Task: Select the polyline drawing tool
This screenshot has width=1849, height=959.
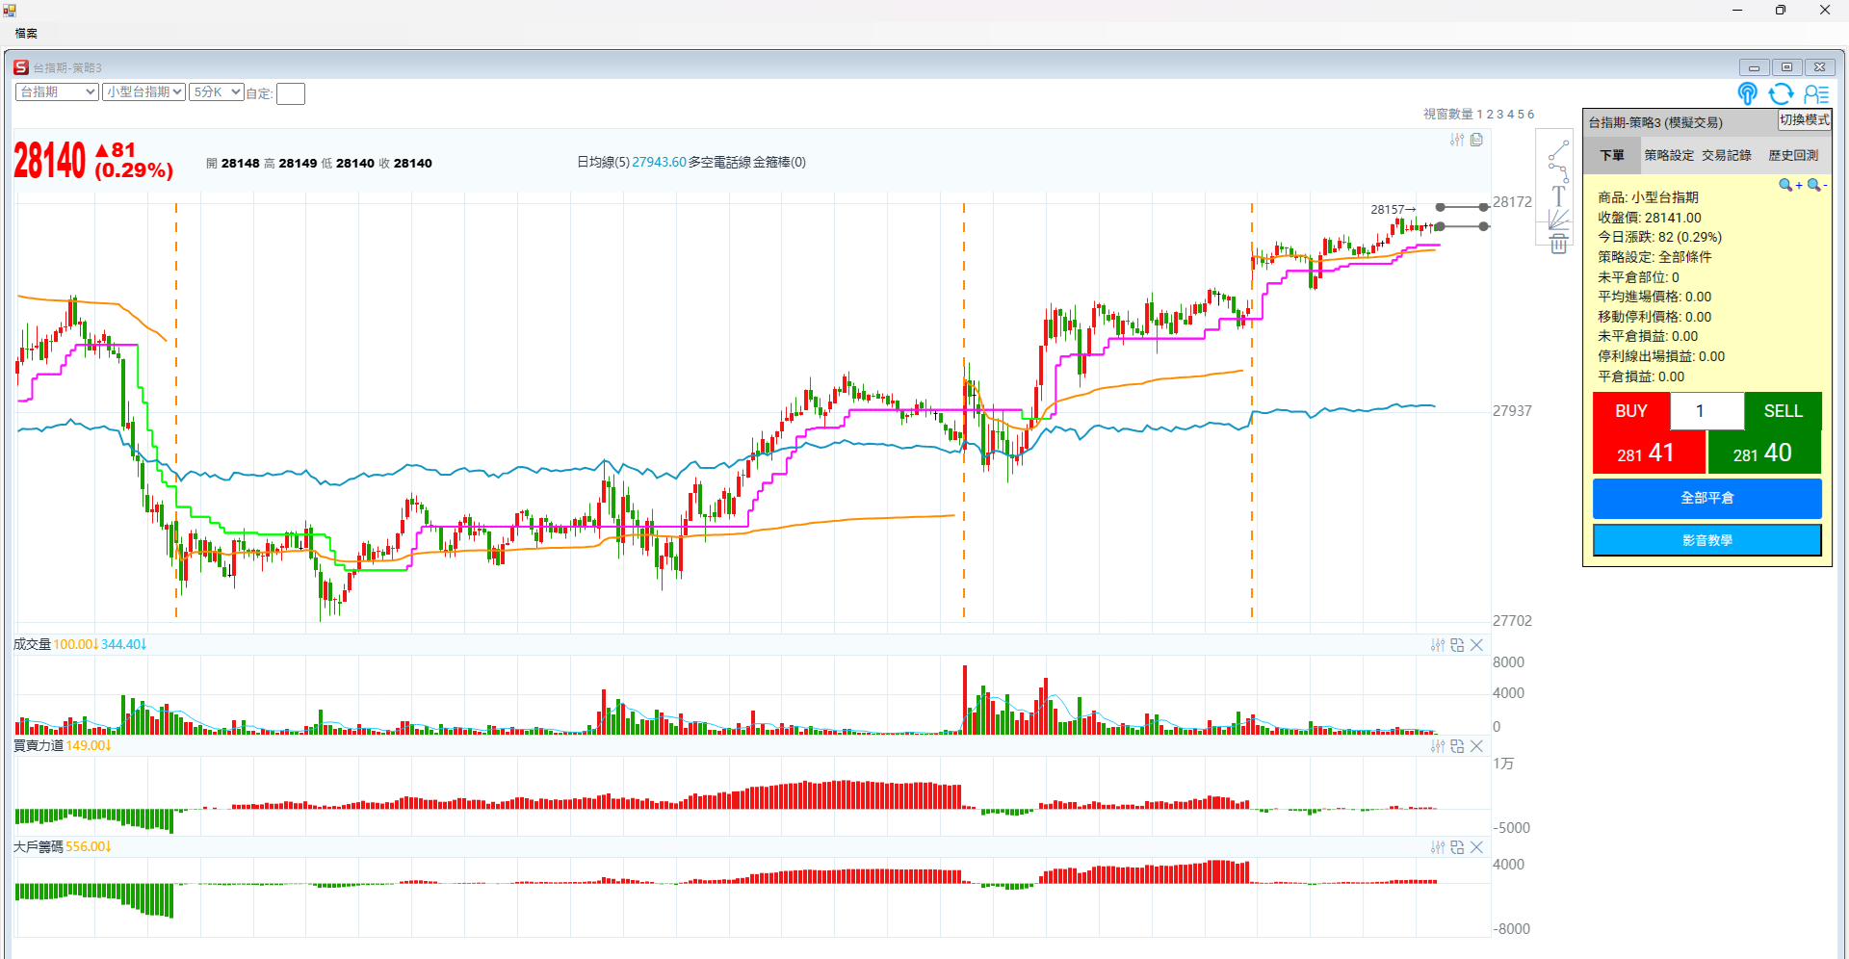Action: click(x=1558, y=172)
